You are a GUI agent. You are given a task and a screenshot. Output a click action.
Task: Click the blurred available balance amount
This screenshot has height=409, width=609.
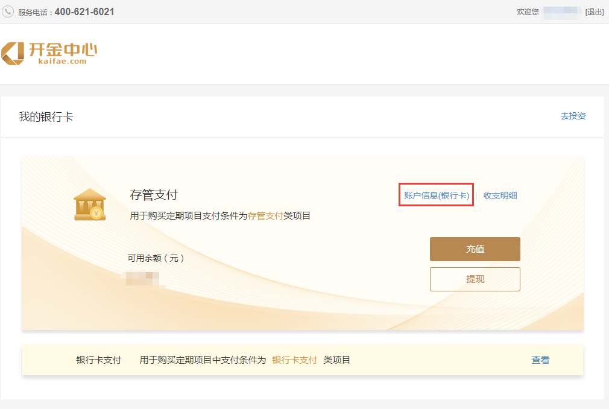tap(143, 279)
